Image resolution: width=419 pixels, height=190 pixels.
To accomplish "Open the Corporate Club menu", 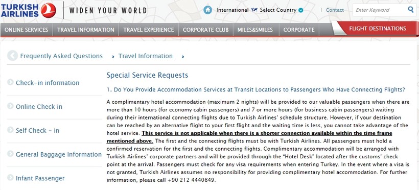I will tap(206, 30).
